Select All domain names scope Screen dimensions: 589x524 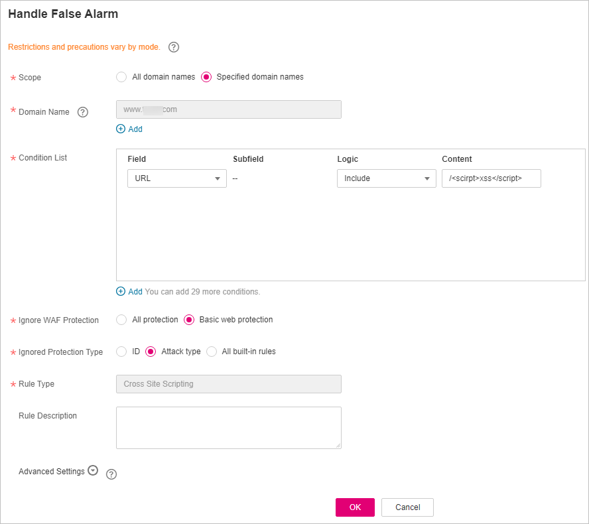click(121, 77)
